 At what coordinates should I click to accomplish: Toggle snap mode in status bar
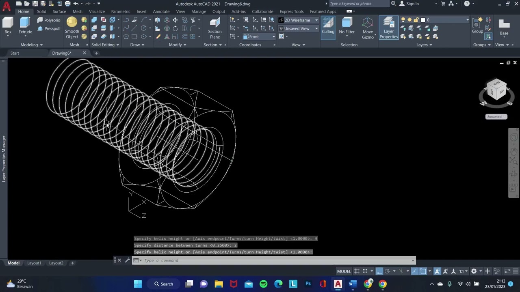[x=365, y=271]
